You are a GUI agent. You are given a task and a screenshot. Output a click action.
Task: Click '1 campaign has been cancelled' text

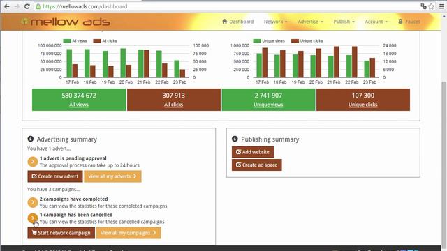(x=76, y=215)
